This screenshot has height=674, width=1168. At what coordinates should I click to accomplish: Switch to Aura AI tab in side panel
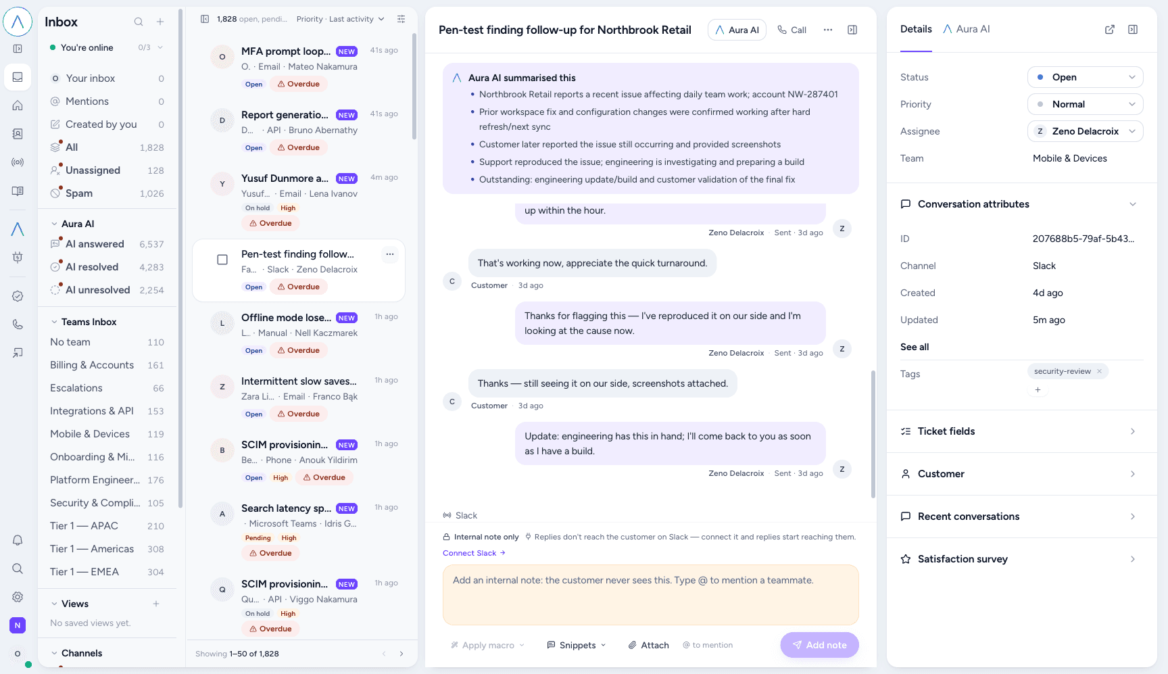pyautogui.click(x=967, y=29)
